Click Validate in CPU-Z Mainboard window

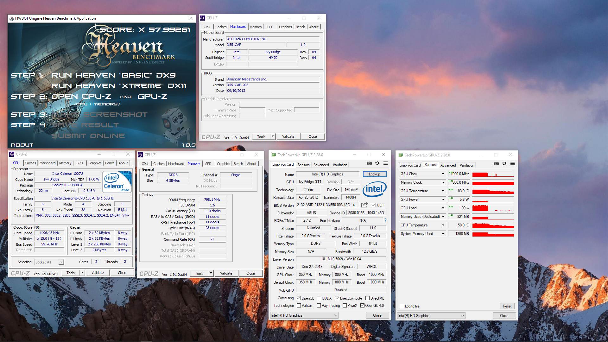[x=288, y=136]
